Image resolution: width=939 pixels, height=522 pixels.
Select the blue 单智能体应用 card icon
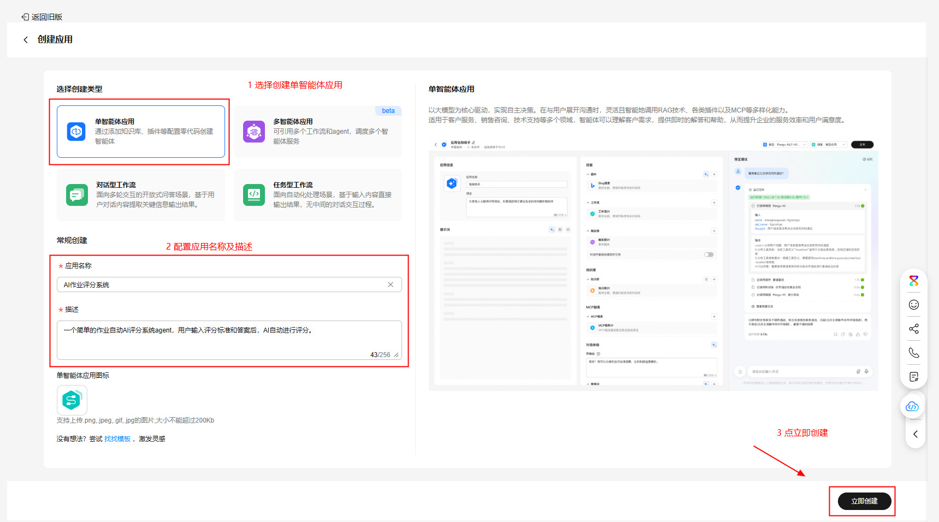76,132
